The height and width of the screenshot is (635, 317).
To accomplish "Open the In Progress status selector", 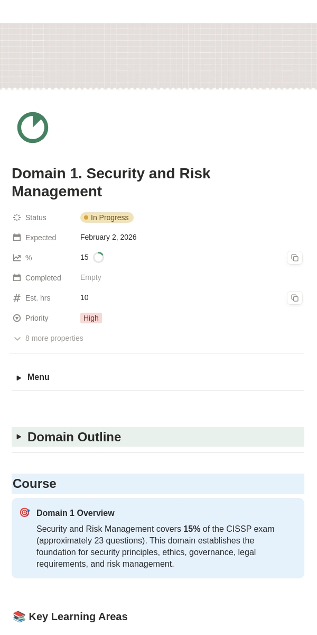I will click(107, 217).
